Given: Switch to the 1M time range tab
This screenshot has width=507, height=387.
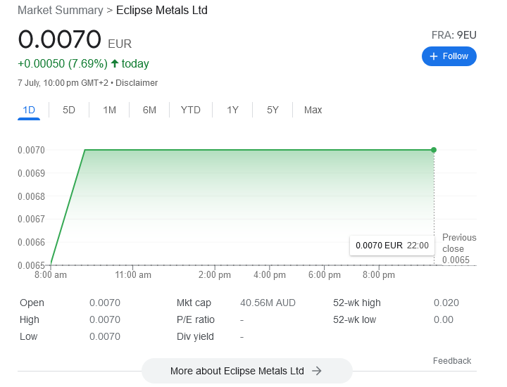Looking at the screenshot, I should click(109, 110).
